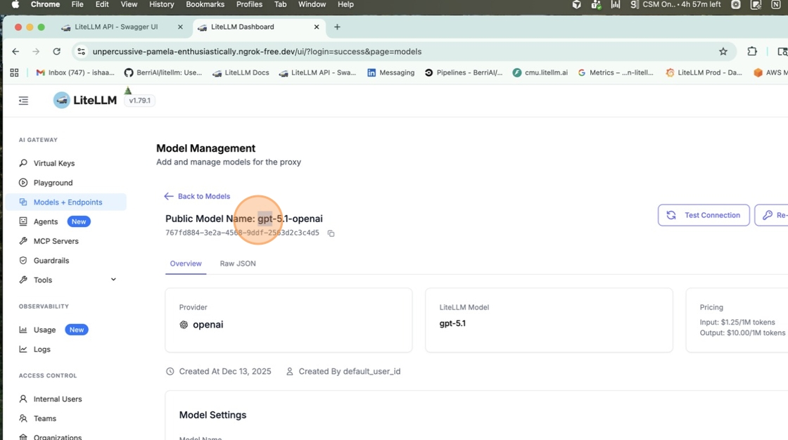Open the Gmail Inbox bookmark
This screenshot has width=788, height=440.
click(75, 73)
